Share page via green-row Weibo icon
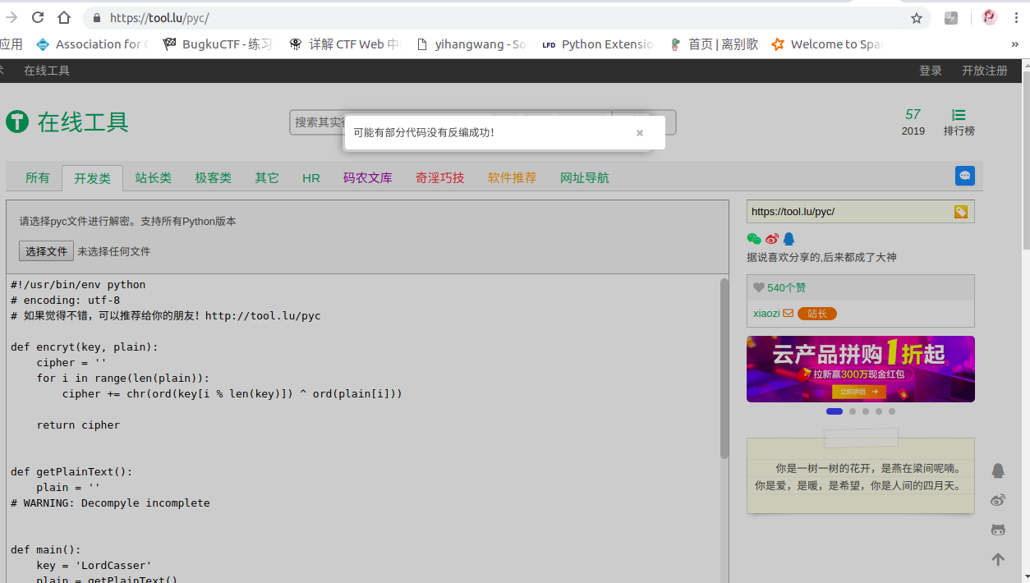The height and width of the screenshot is (583, 1030). point(771,239)
